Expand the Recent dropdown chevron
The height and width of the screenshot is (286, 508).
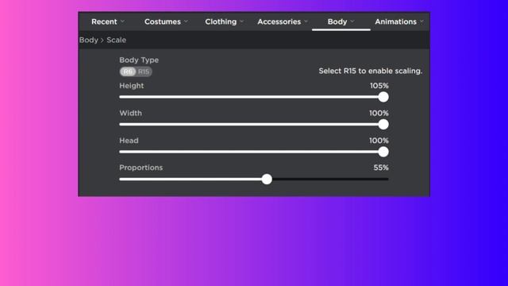[122, 21]
